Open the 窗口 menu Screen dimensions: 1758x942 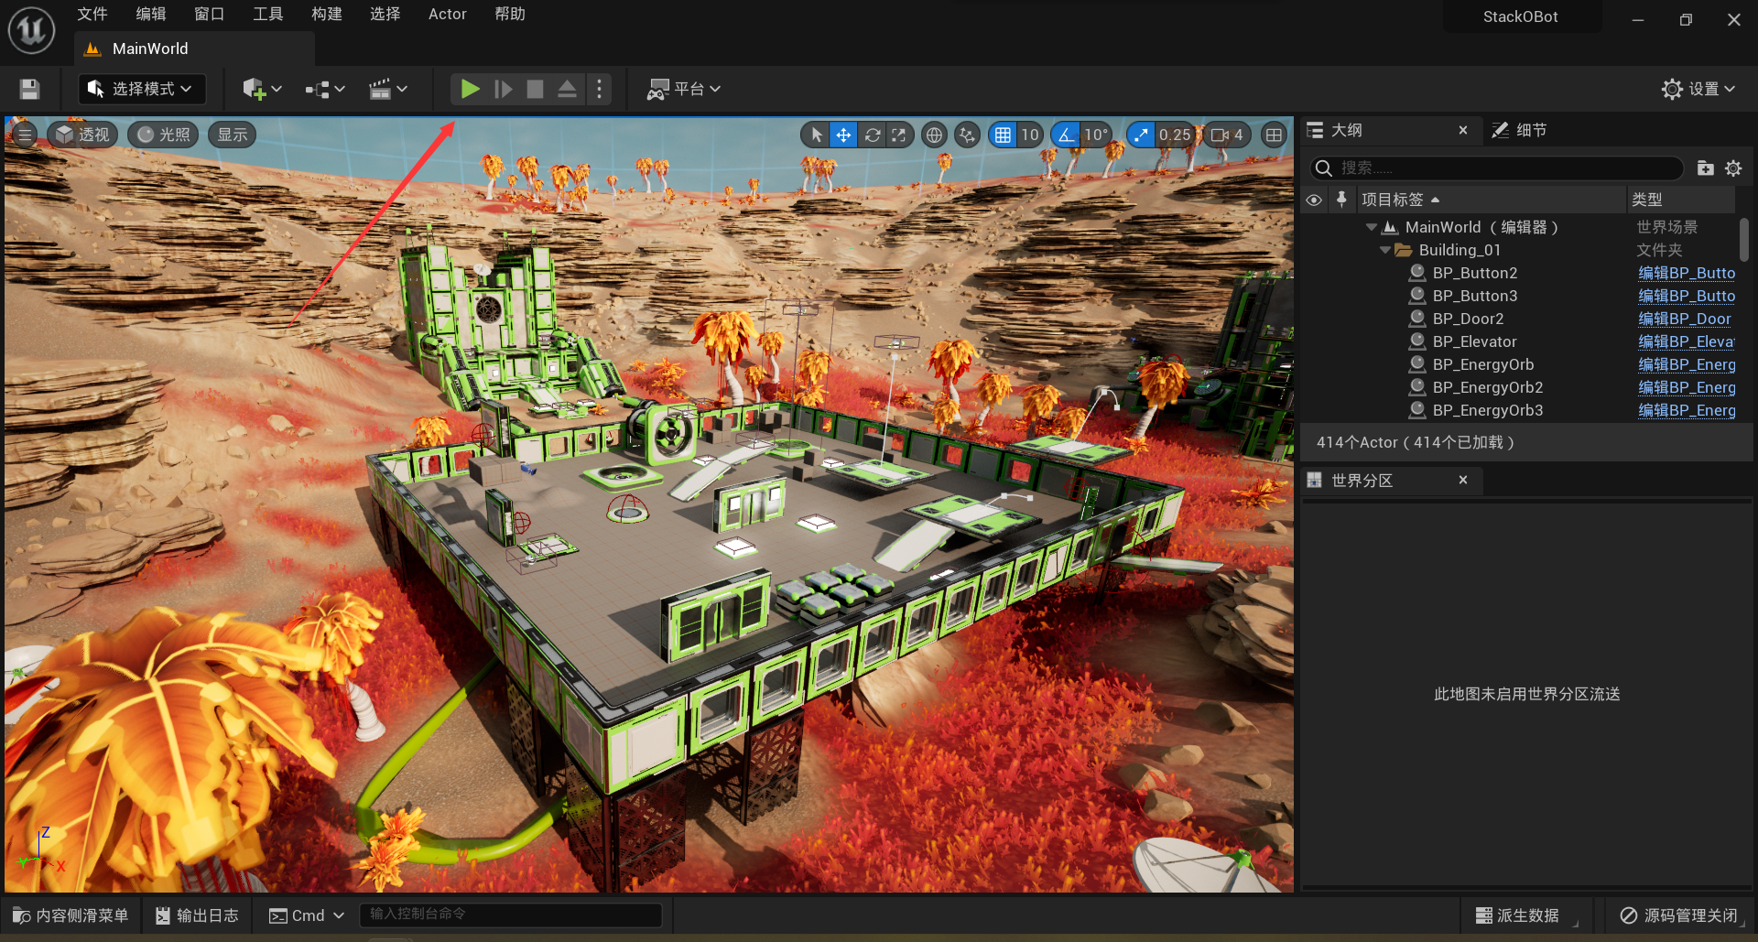[x=209, y=14]
